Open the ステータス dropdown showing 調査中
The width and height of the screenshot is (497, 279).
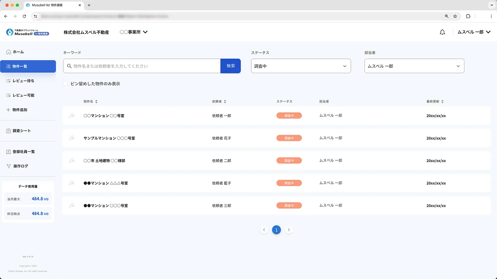pyautogui.click(x=300, y=66)
